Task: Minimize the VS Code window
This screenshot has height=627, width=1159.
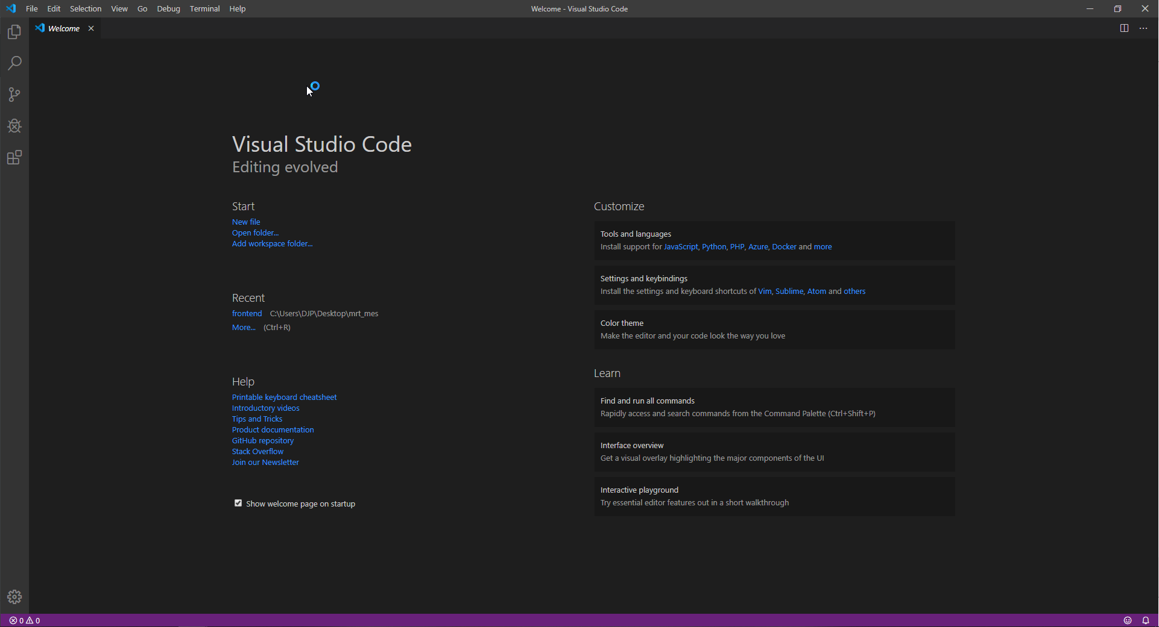Action: point(1090,8)
